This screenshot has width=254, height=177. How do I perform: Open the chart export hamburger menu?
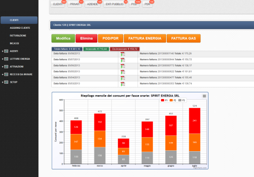click(x=204, y=96)
